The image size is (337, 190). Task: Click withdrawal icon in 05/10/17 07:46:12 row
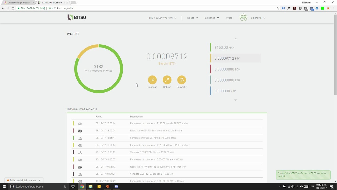(80, 167)
